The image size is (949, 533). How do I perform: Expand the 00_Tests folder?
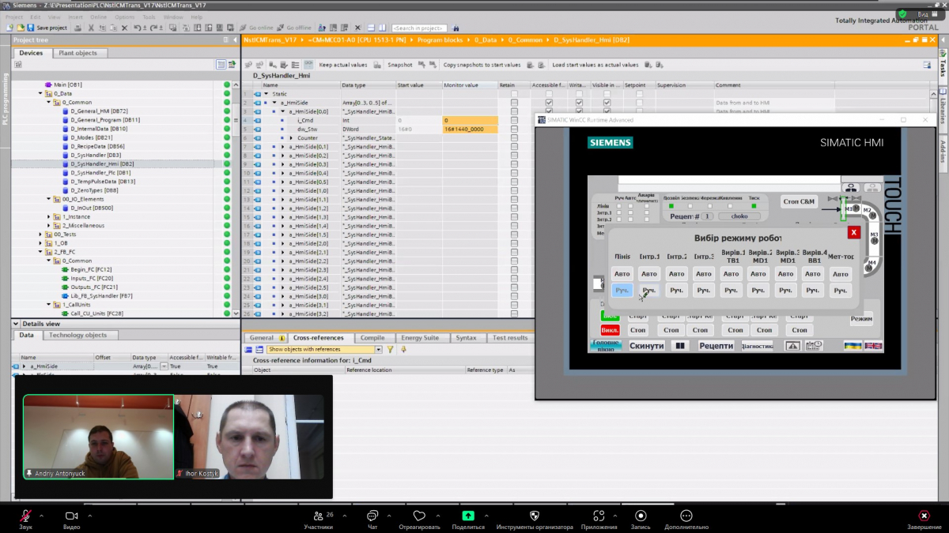41,234
